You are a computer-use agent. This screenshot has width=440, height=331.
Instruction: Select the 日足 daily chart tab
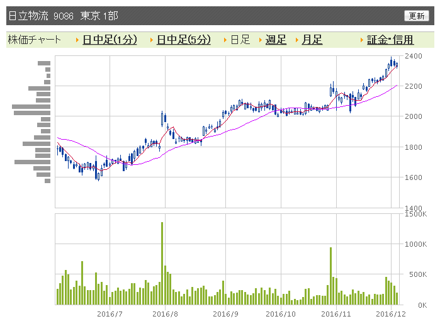[x=240, y=40]
